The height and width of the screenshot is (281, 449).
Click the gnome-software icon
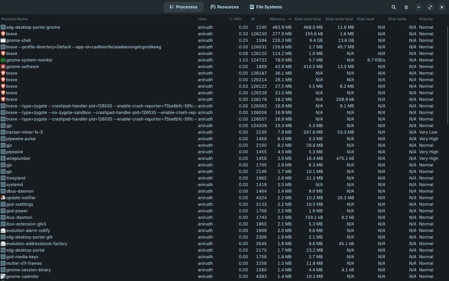tap(3, 67)
